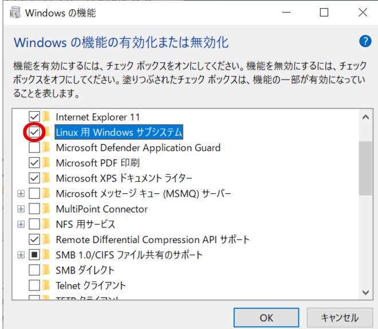Click the Windows の機能 title bar icon

[x=15, y=13]
